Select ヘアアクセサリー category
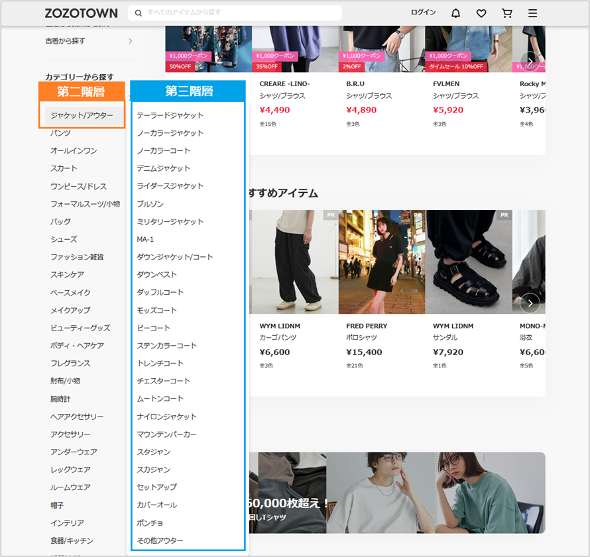This screenshot has height=557, width=590. (x=77, y=417)
